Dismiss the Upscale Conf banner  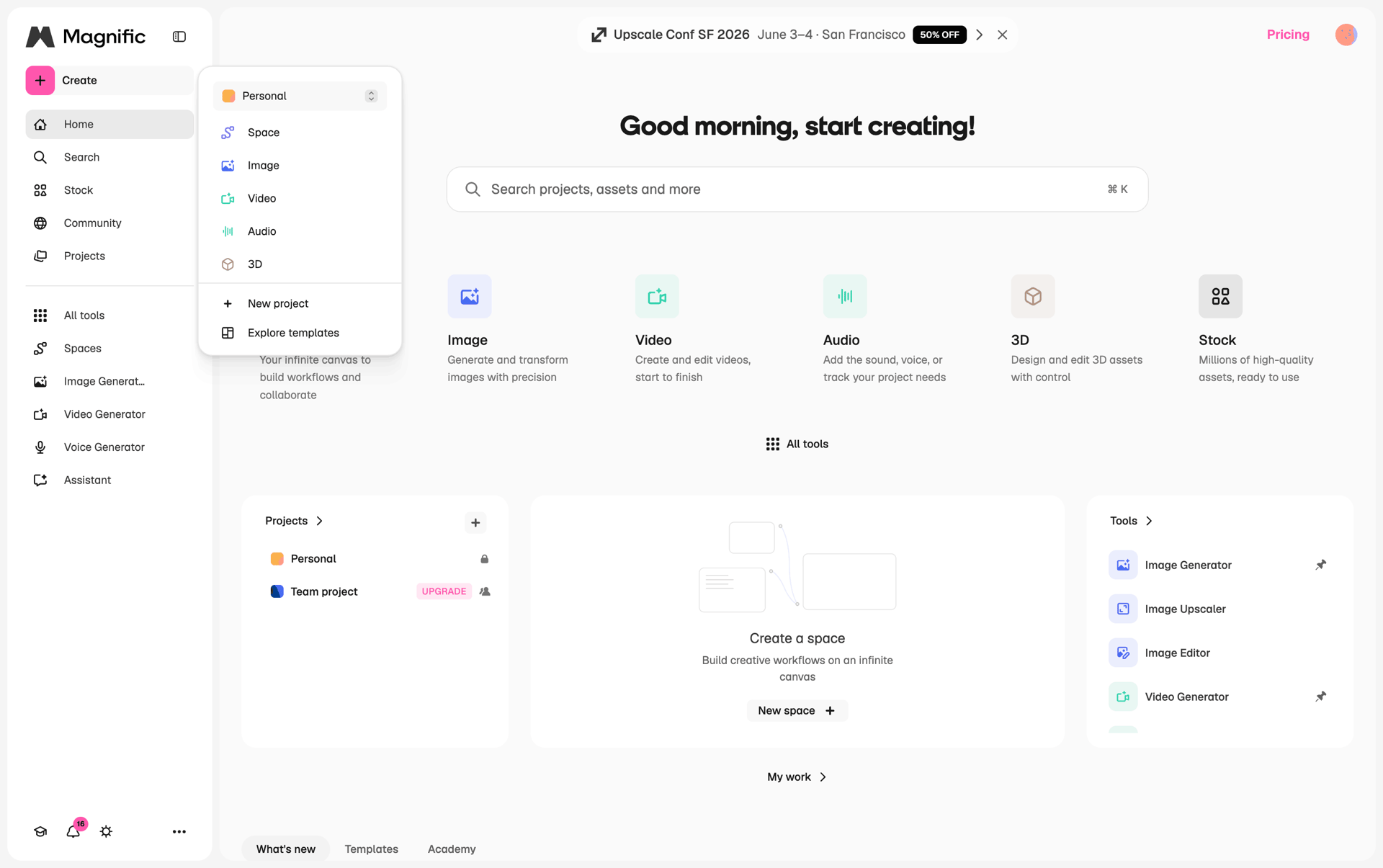click(1002, 35)
